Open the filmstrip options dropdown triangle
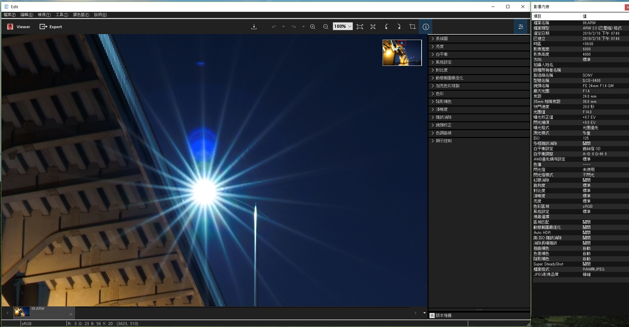629x327 pixels. pos(425,313)
